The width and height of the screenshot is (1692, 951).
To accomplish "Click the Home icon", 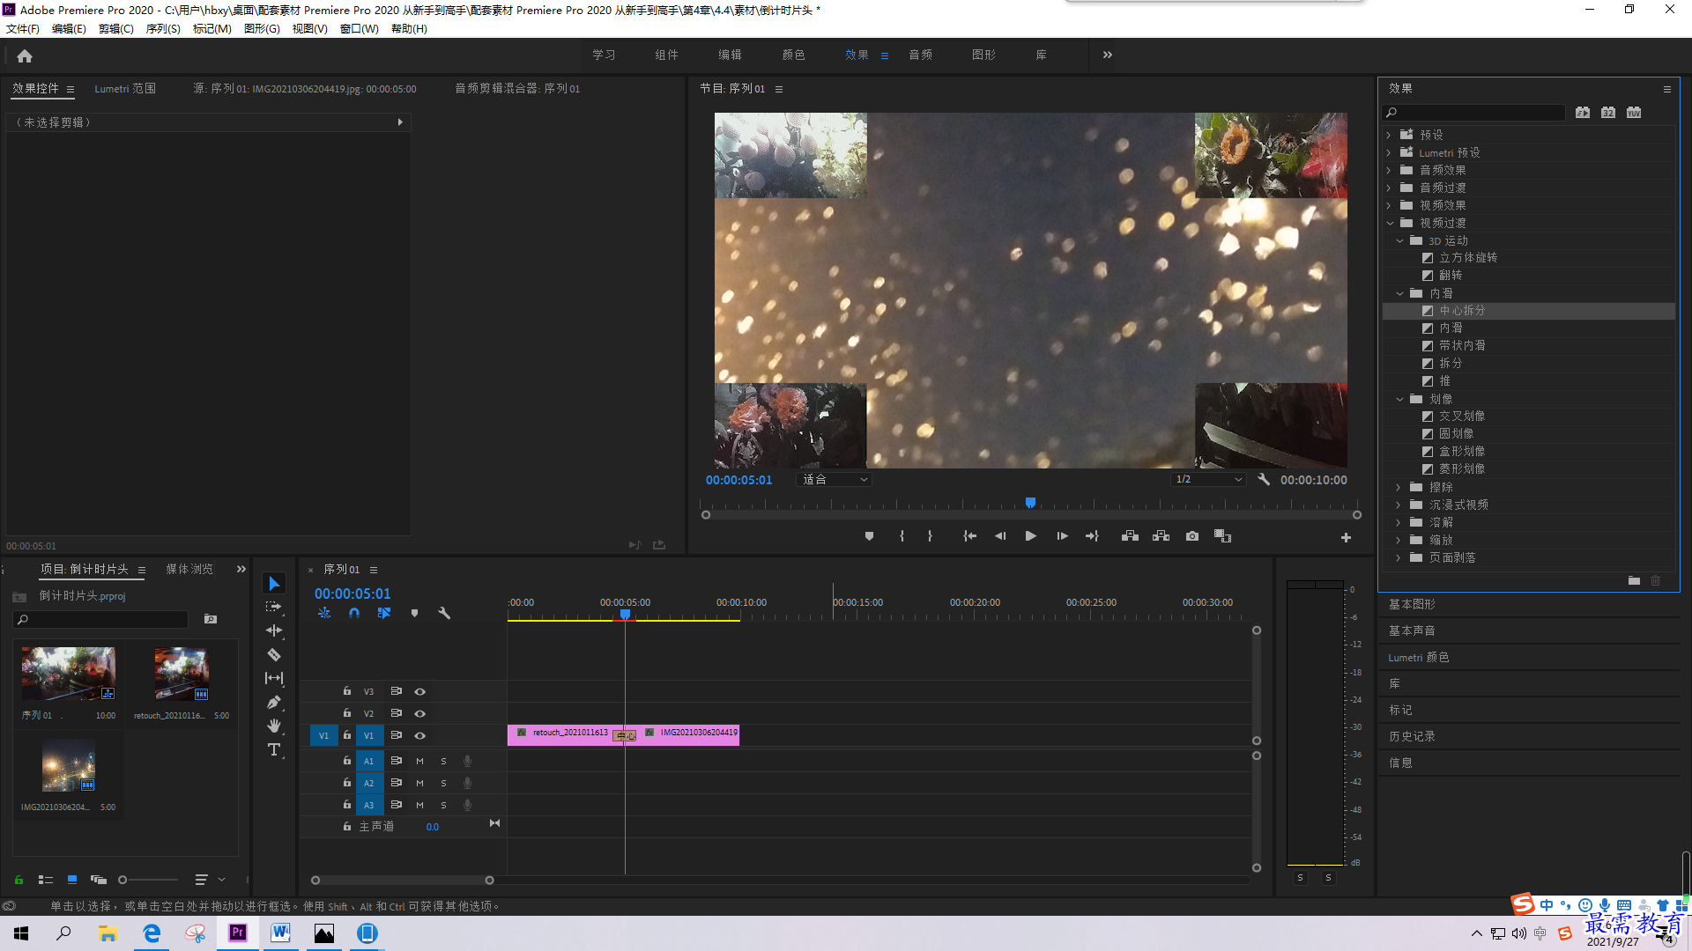I will point(25,55).
